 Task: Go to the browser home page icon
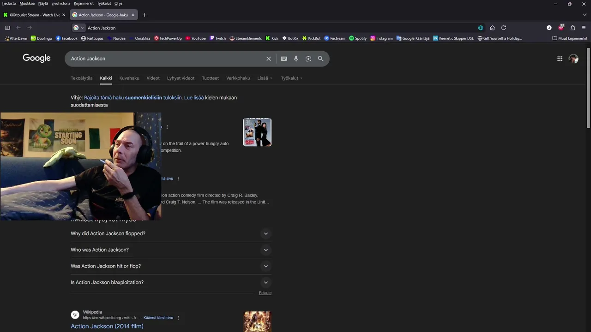pos(492,28)
